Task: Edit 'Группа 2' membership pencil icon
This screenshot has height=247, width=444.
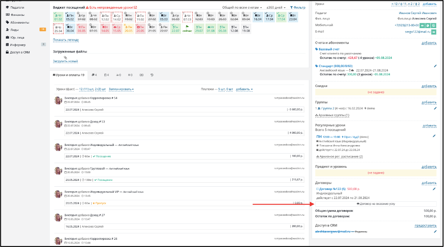Action: [435, 108]
